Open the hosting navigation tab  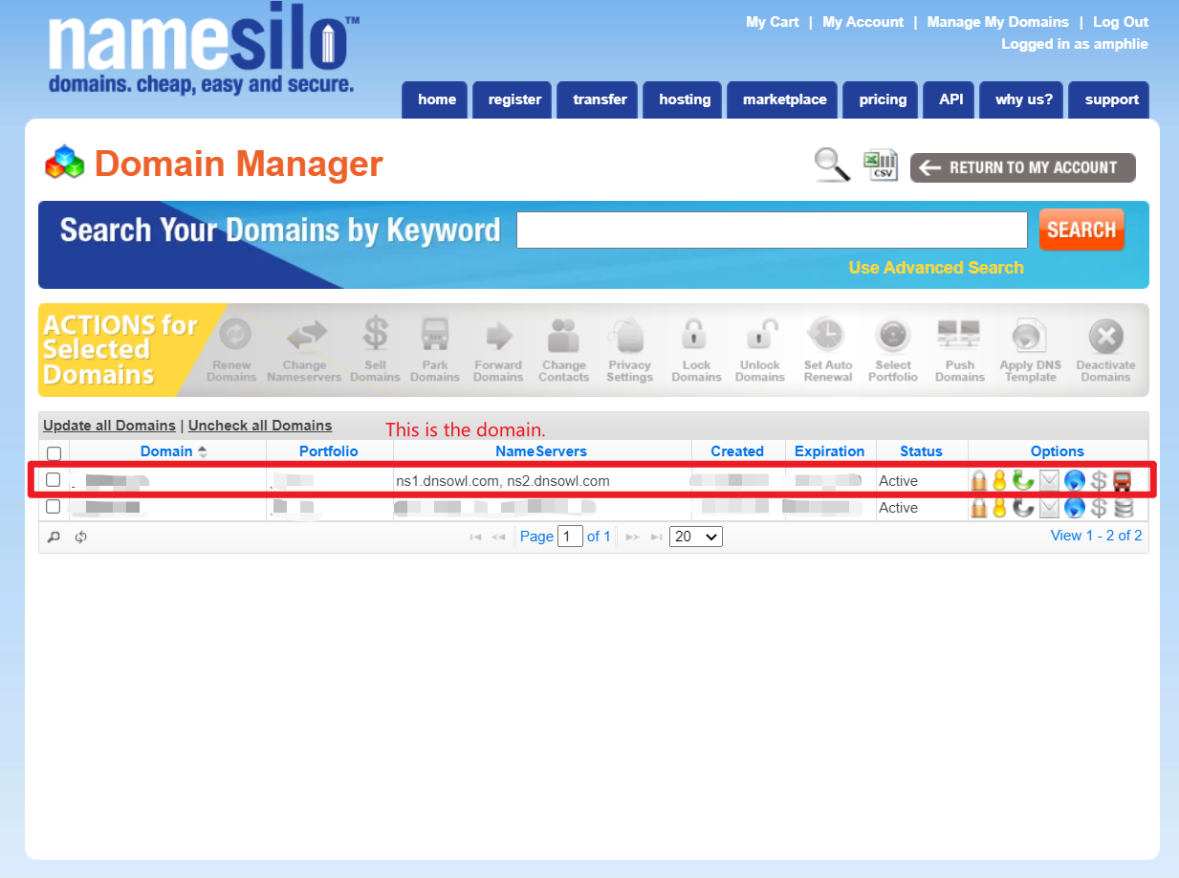[x=685, y=99]
